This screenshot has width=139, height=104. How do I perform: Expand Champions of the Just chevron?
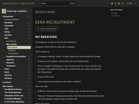(29, 96)
